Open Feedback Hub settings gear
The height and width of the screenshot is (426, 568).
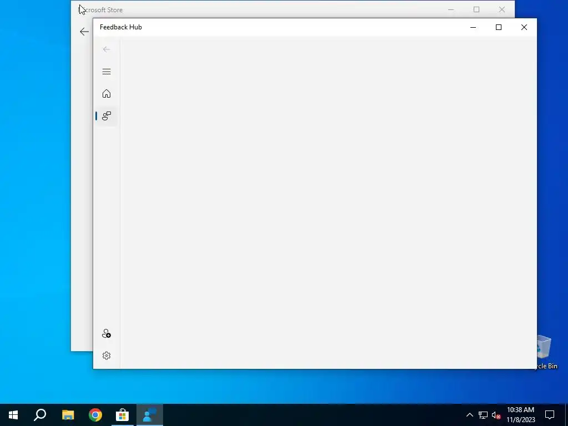pos(106,356)
